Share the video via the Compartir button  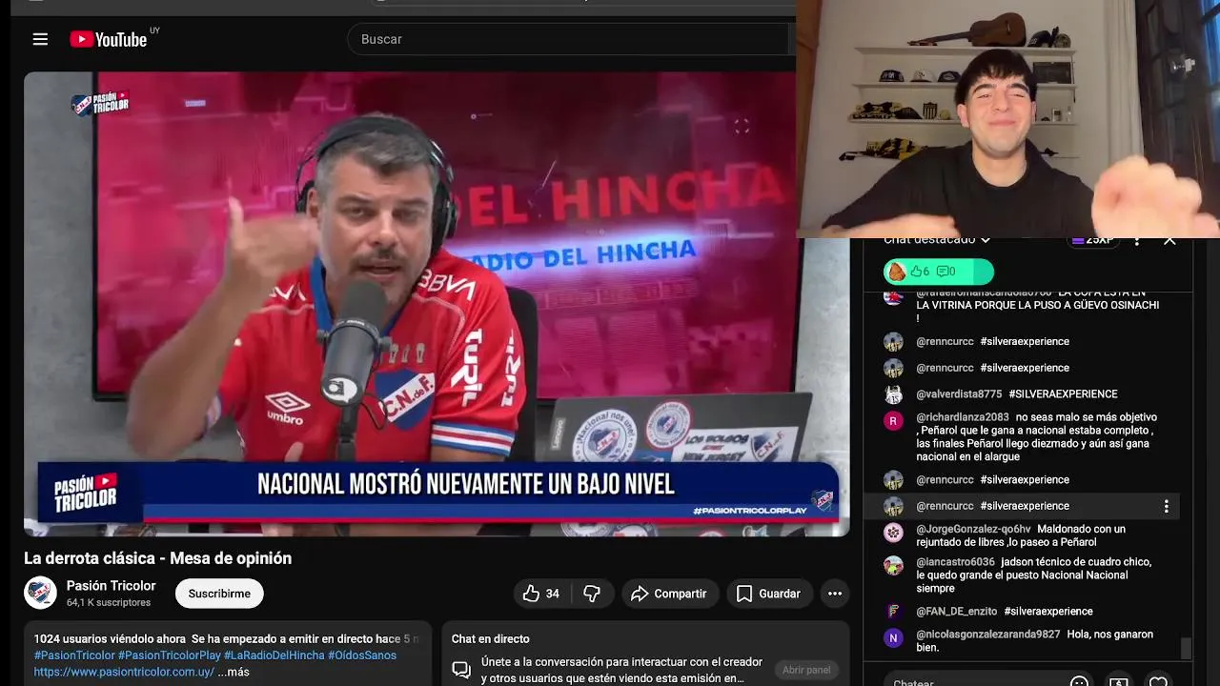(669, 594)
